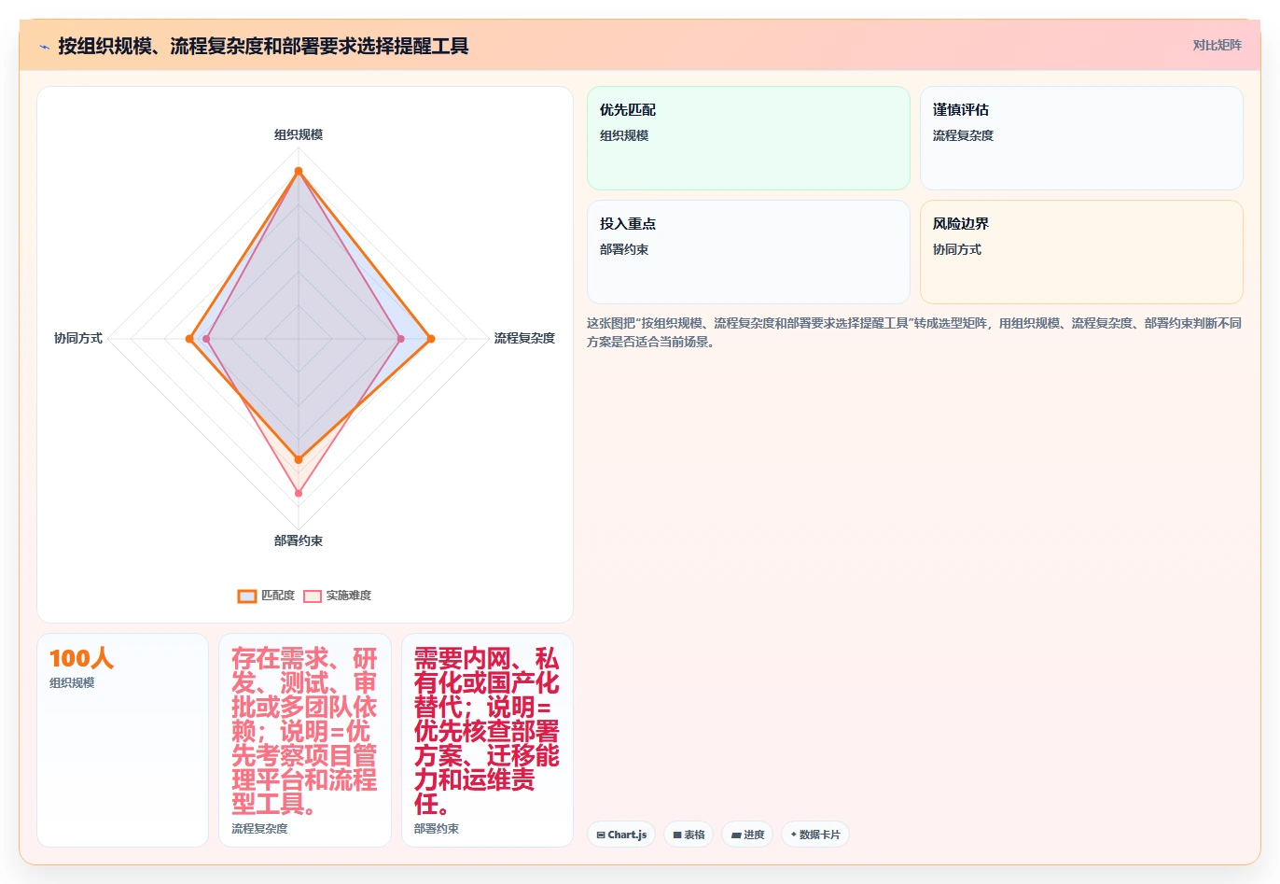Click the 协同方式 radar axis label
The width and height of the screenshot is (1280, 884).
[x=78, y=338]
